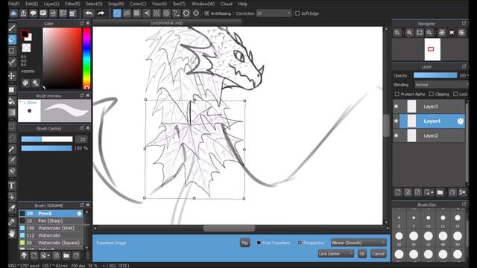477x268 pixels.
Task: Select the Watercolor (Square) brush
Action: pos(51,243)
